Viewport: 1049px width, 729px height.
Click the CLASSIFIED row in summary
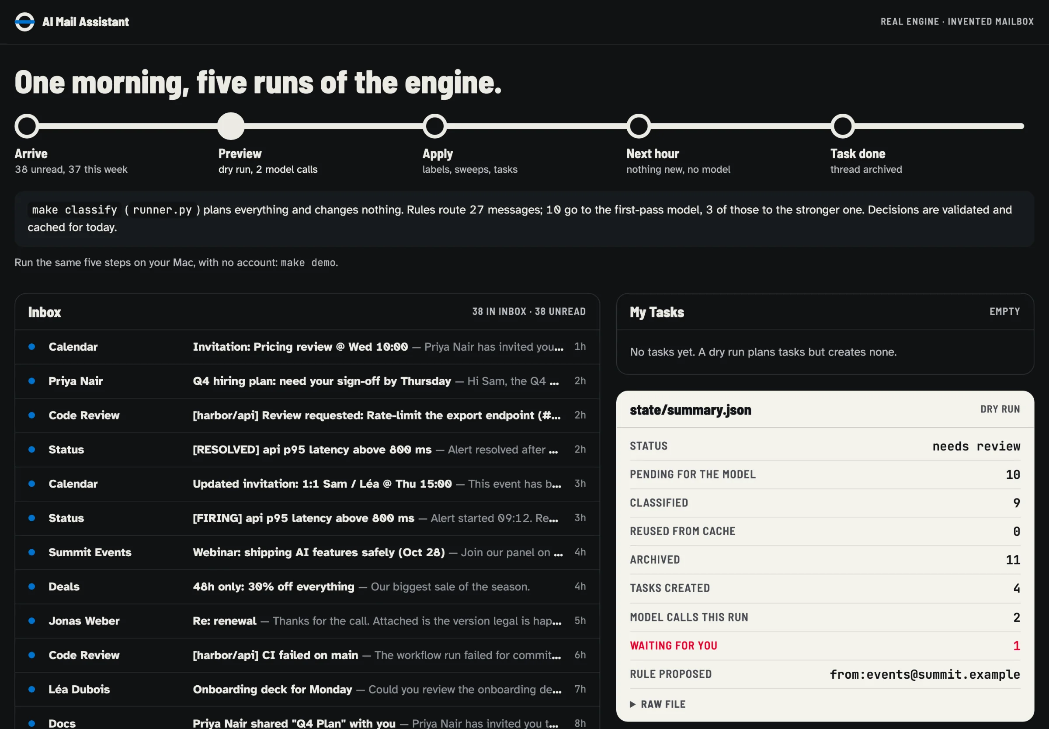coord(825,503)
